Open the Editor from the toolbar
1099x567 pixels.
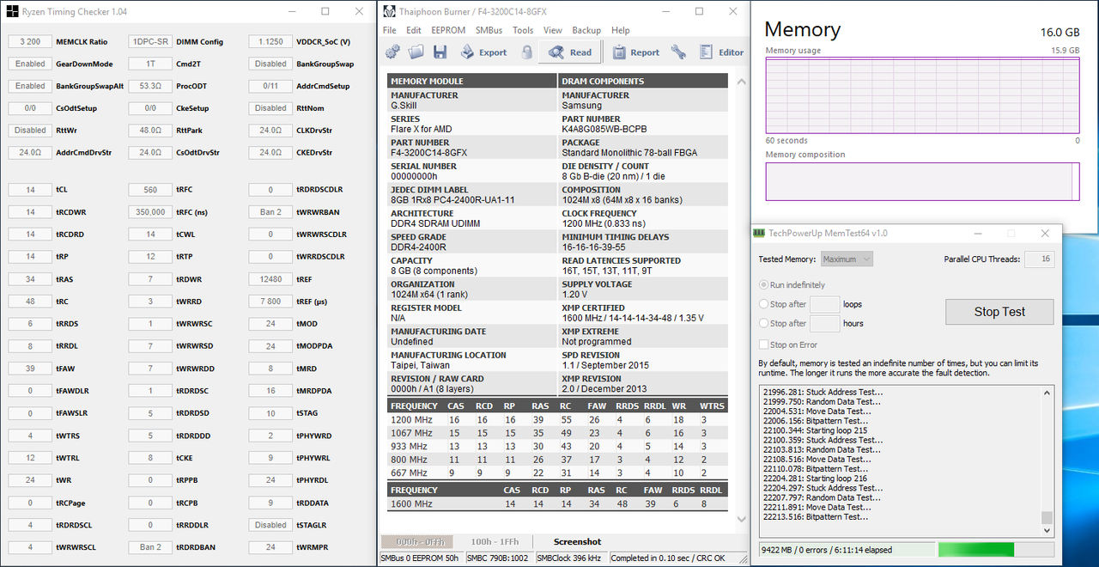(x=721, y=52)
